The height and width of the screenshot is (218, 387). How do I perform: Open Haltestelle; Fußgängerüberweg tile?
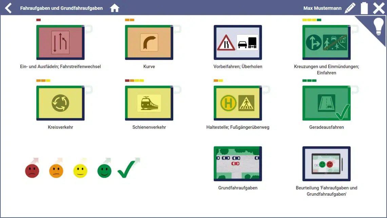(x=238, y=103)
